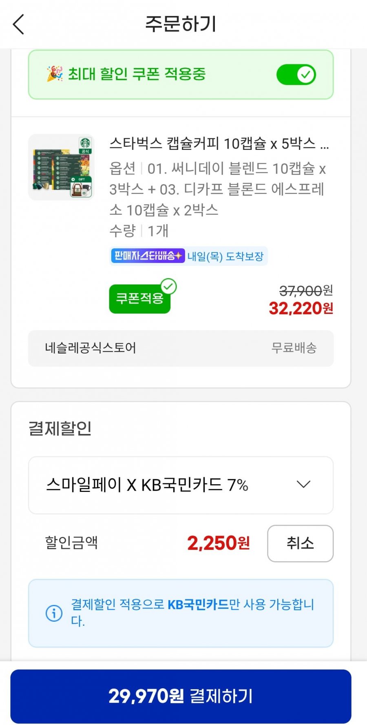Image resolution: width=367 pixels, height=725 pixels.
Task: Tap the party popper coupon icon
Action: tap(55, 74)
